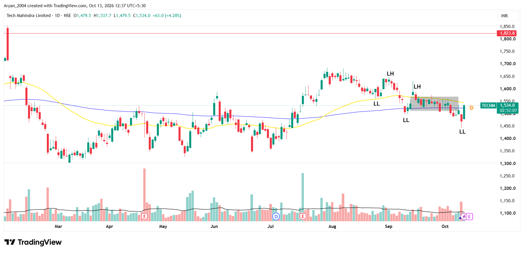Click the purple lightning bolt icon

(x=463, y=216)
